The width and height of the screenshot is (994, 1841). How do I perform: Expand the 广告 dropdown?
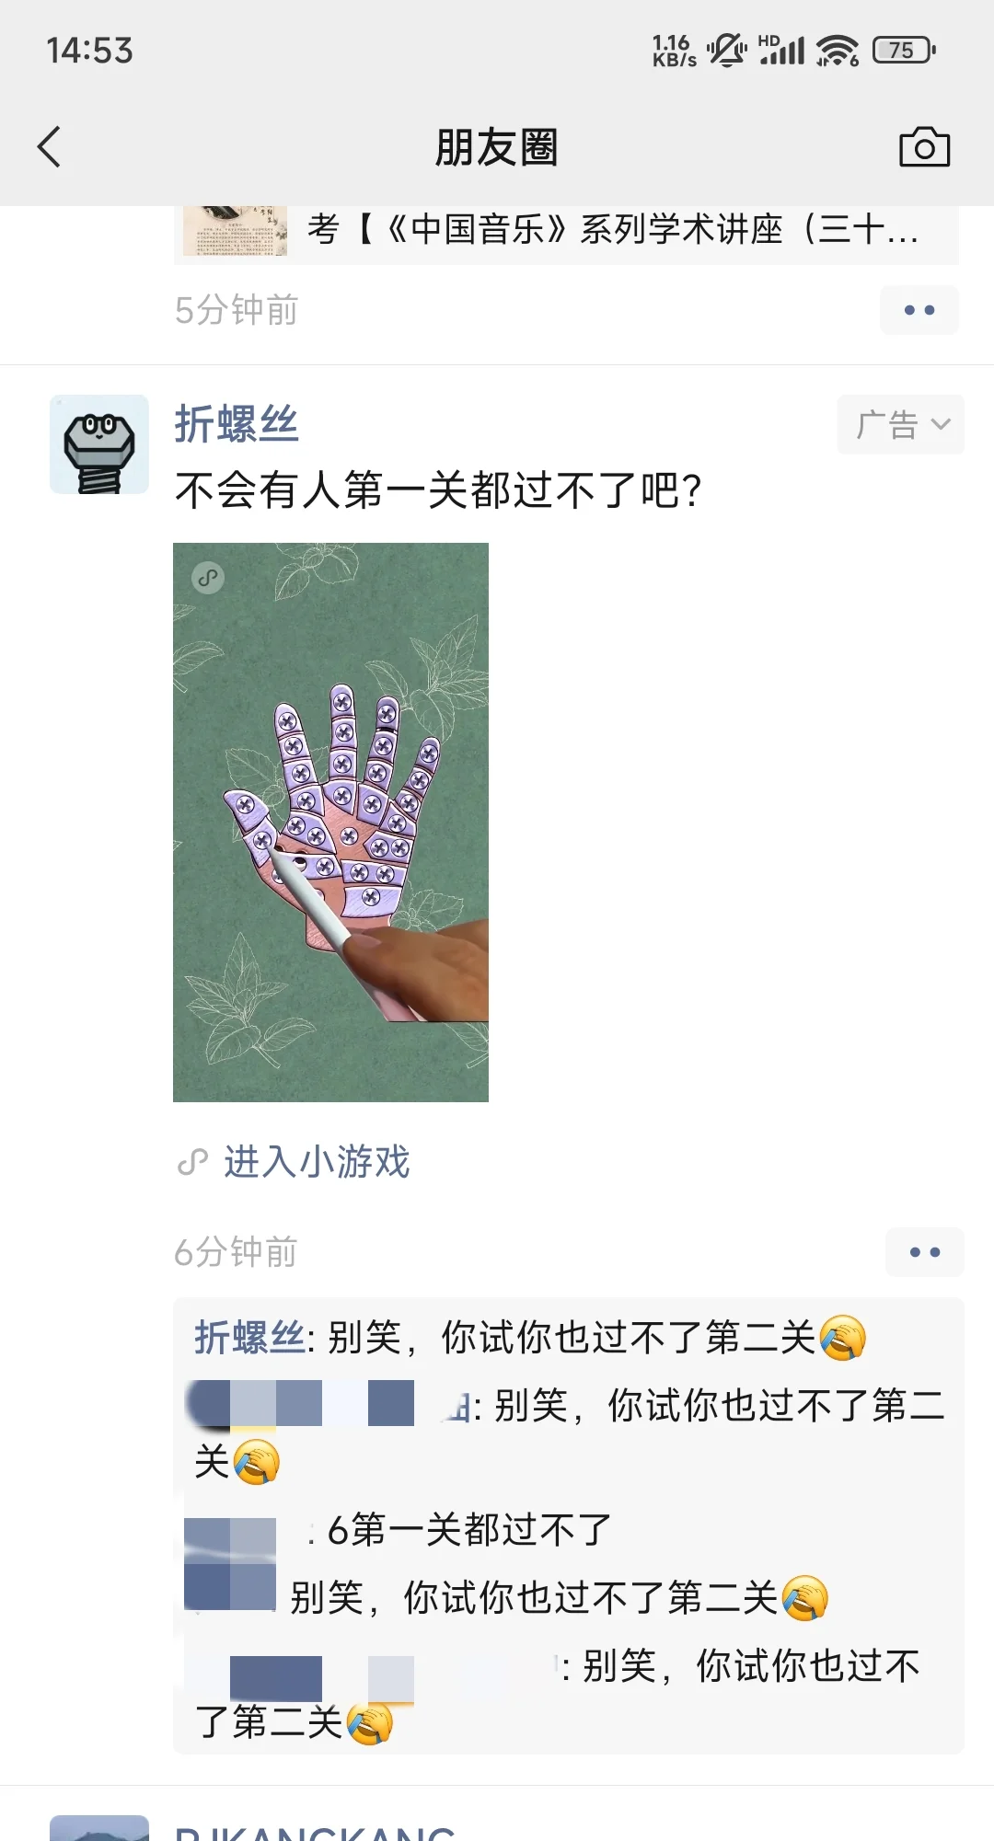click(900, 424)
